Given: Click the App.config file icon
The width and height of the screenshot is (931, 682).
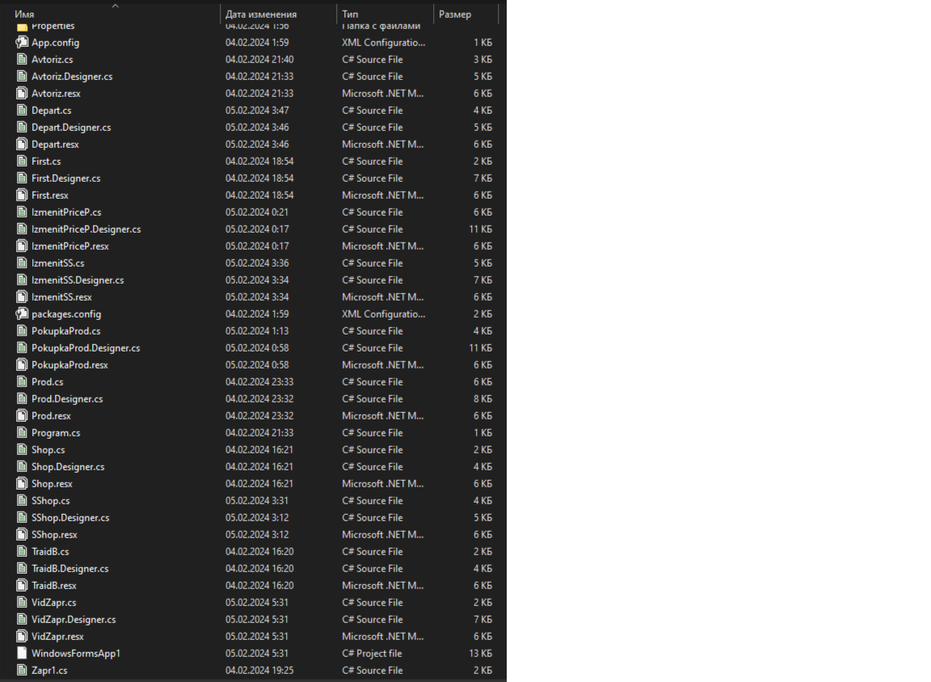Looking at the screenshot, I should pos(22,43).
